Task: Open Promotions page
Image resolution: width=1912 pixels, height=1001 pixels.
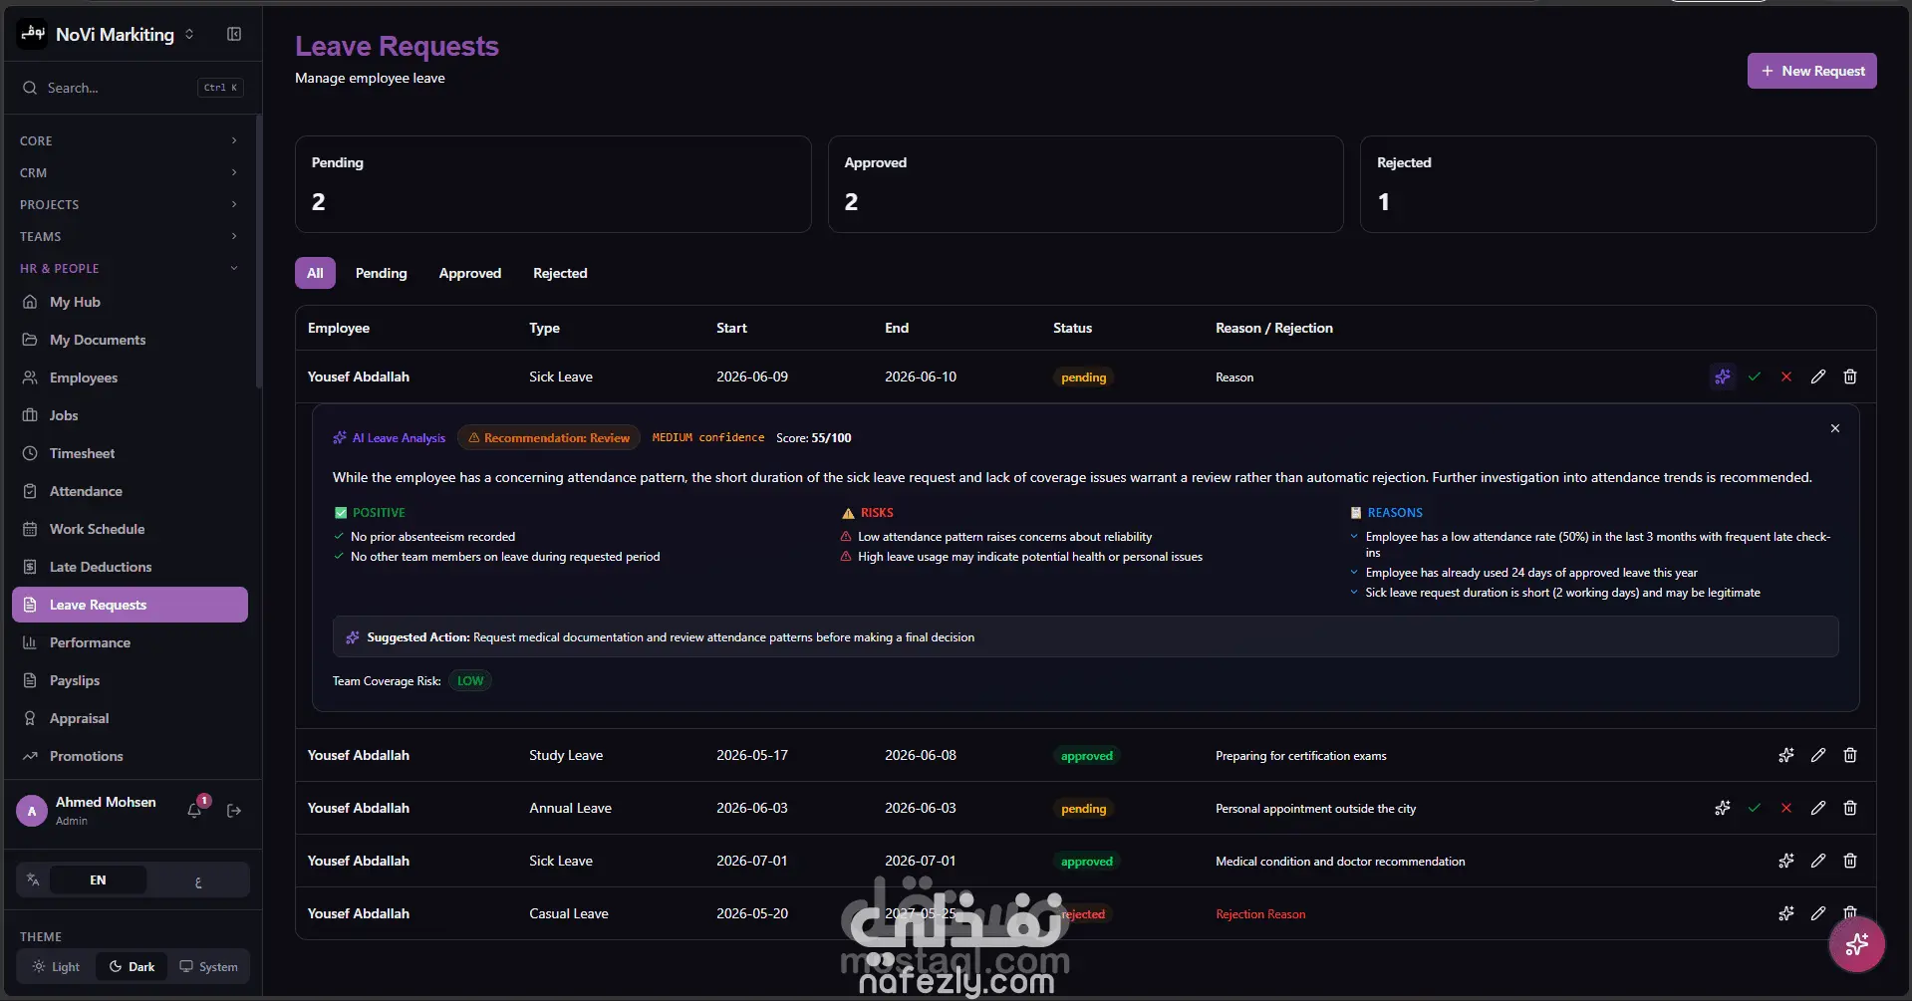Action: pyautogui.click(x=130, y=756)
